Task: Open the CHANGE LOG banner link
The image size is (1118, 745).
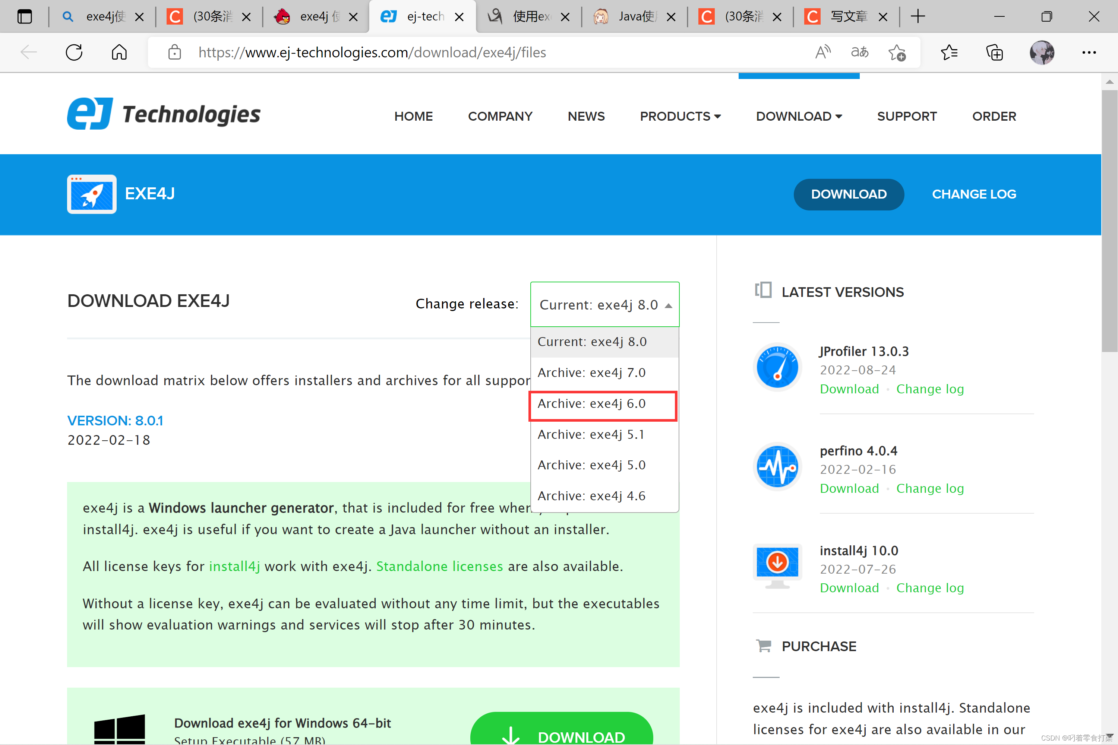Action: pos(974,194)
